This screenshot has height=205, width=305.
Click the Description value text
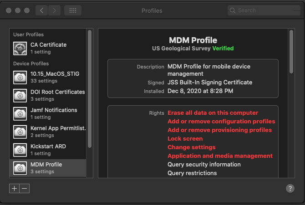click(x=209, y=70)
